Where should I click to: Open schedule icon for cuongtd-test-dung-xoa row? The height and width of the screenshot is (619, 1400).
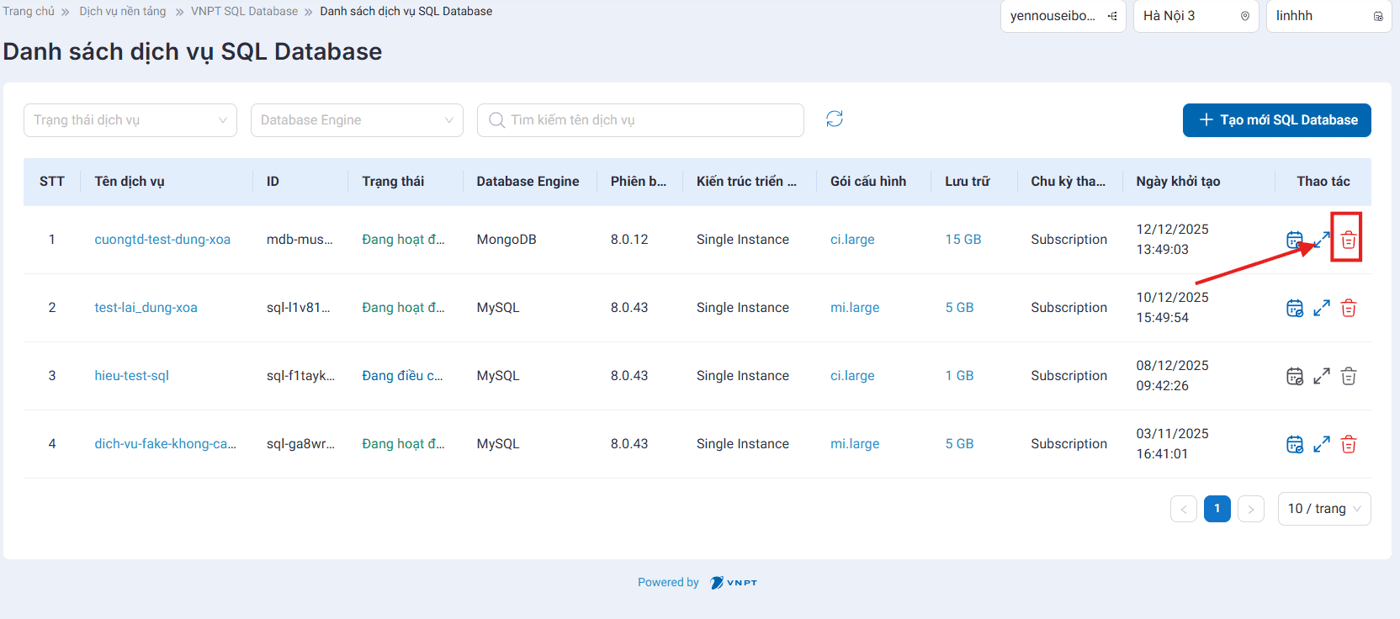coord(1293,240)
